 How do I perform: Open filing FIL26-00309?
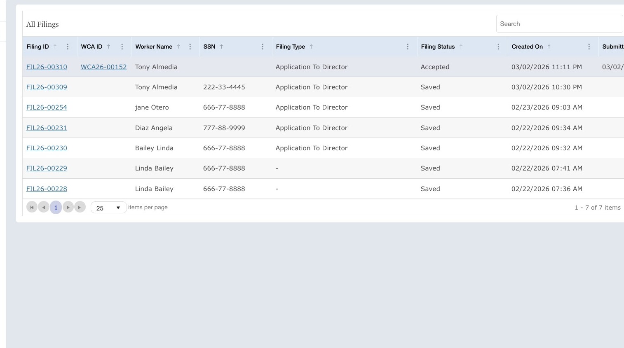[x=47, y=87]
